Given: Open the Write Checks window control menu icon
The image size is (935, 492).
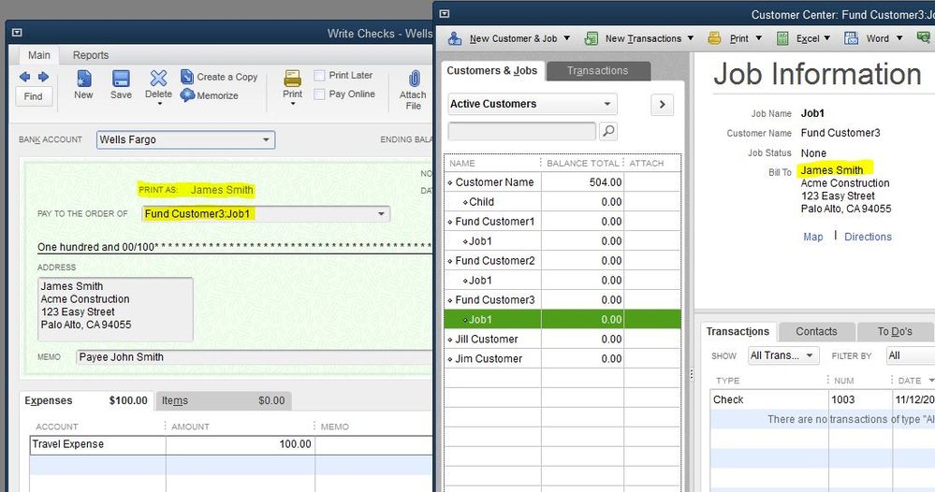Looking at the screenshot, I should click(x=17, y=33).
